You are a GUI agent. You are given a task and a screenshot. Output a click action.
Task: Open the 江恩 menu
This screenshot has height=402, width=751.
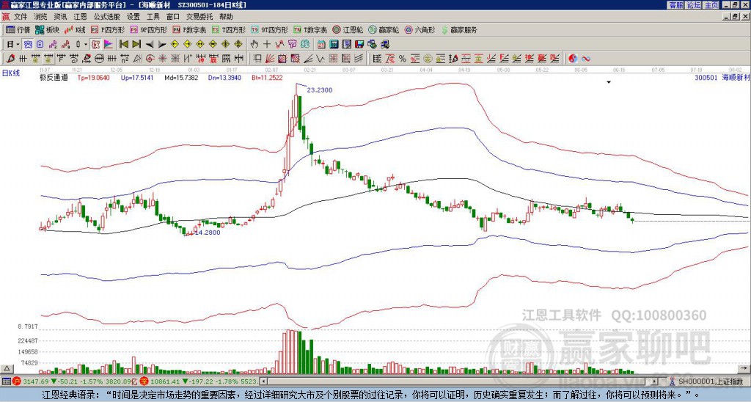tap(81, 17)
